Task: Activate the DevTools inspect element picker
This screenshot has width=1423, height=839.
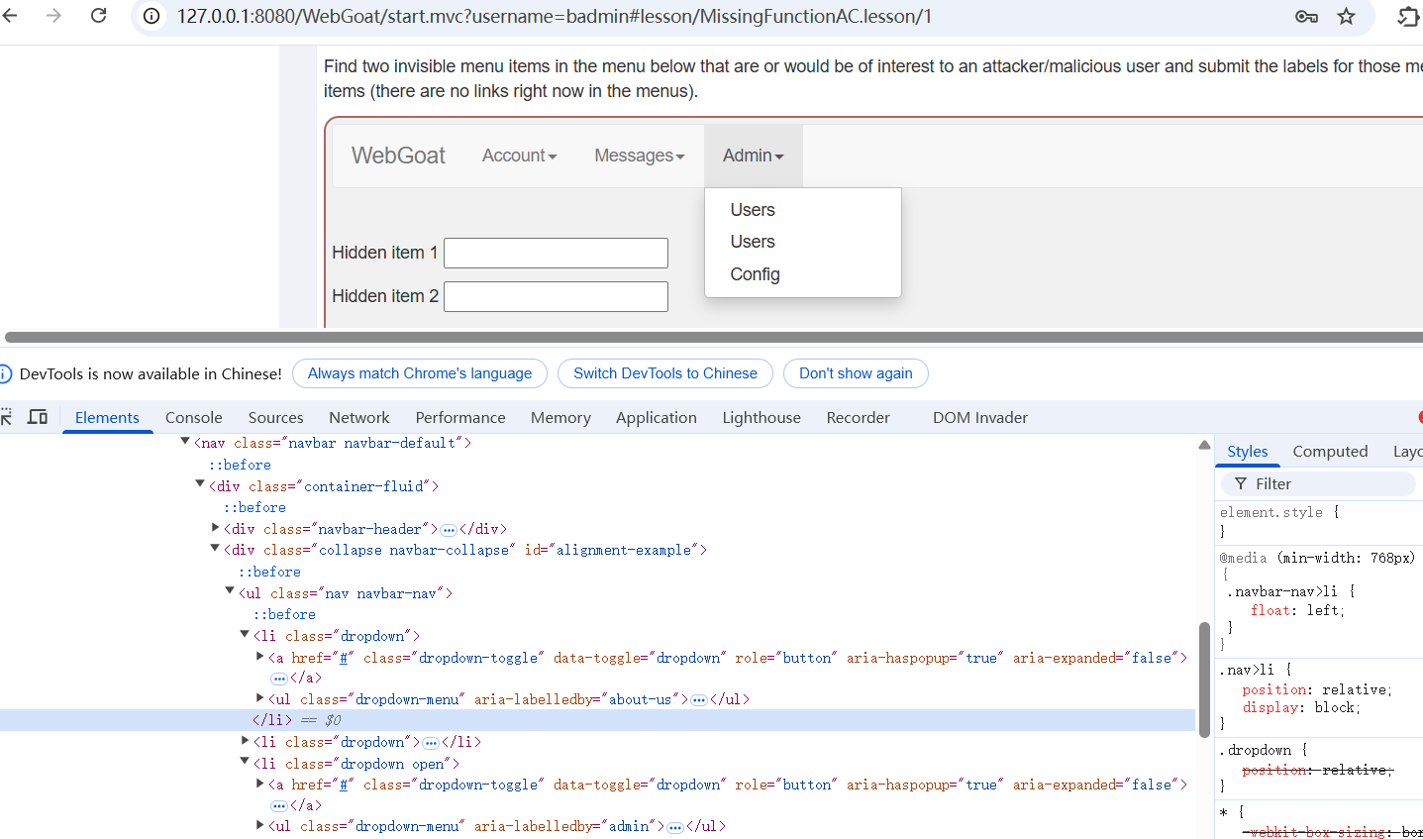Action: [x=6, y=417]
